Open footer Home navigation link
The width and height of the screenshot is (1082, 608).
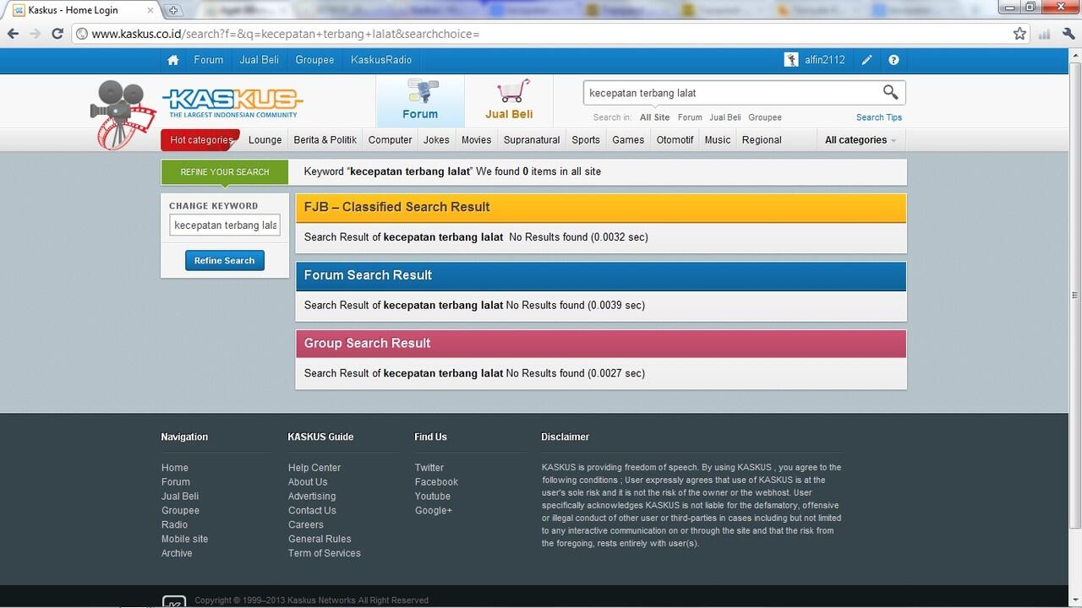point(175,468)
